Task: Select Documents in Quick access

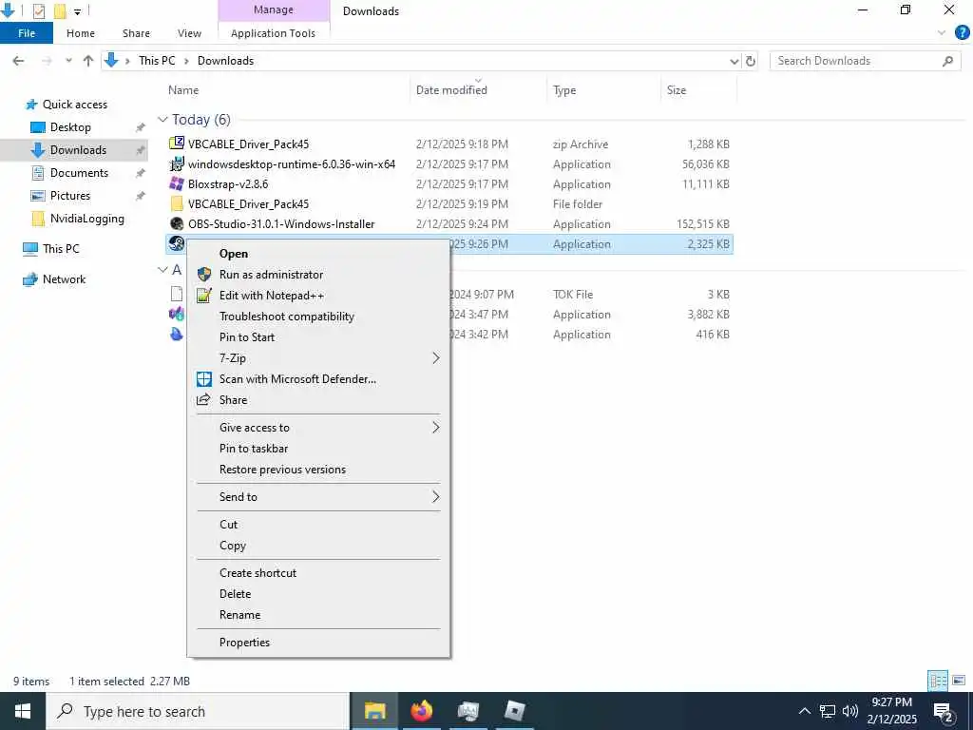Action: pos(79,173)
